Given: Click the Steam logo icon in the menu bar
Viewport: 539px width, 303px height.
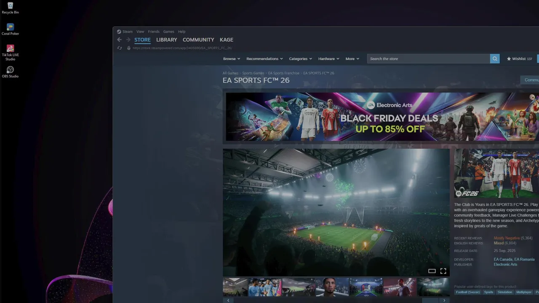Looking at the screenshot, I should 119,32.
